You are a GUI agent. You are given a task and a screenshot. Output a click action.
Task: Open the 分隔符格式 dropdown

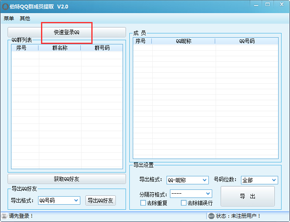[191, 194]
